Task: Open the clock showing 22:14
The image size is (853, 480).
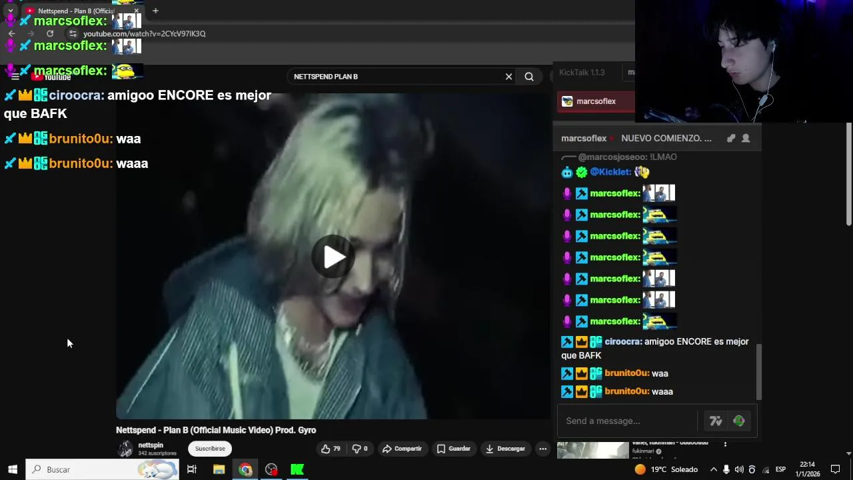Action: (807, 469)
